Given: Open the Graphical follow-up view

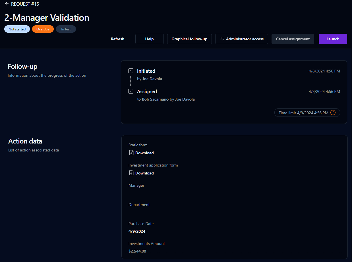Looking at the screenshot, I should [189, 39].
